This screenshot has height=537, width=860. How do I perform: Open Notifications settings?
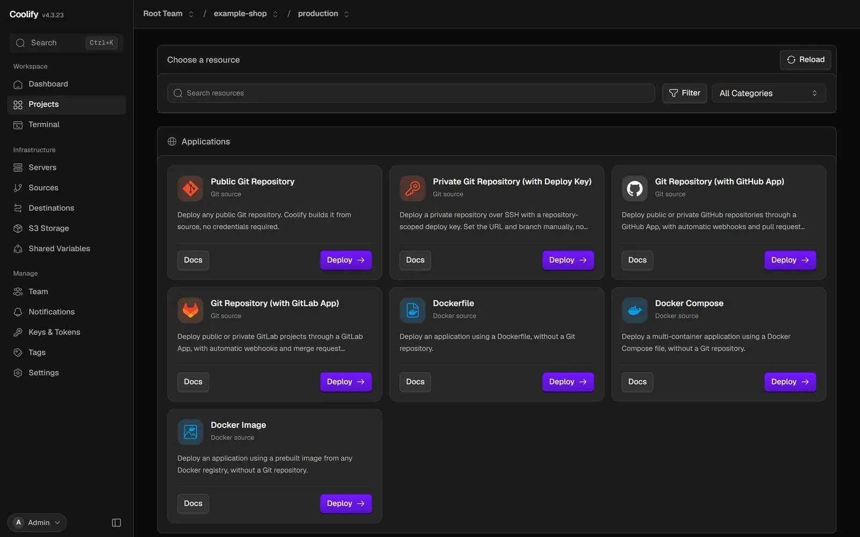click(67, 312)
